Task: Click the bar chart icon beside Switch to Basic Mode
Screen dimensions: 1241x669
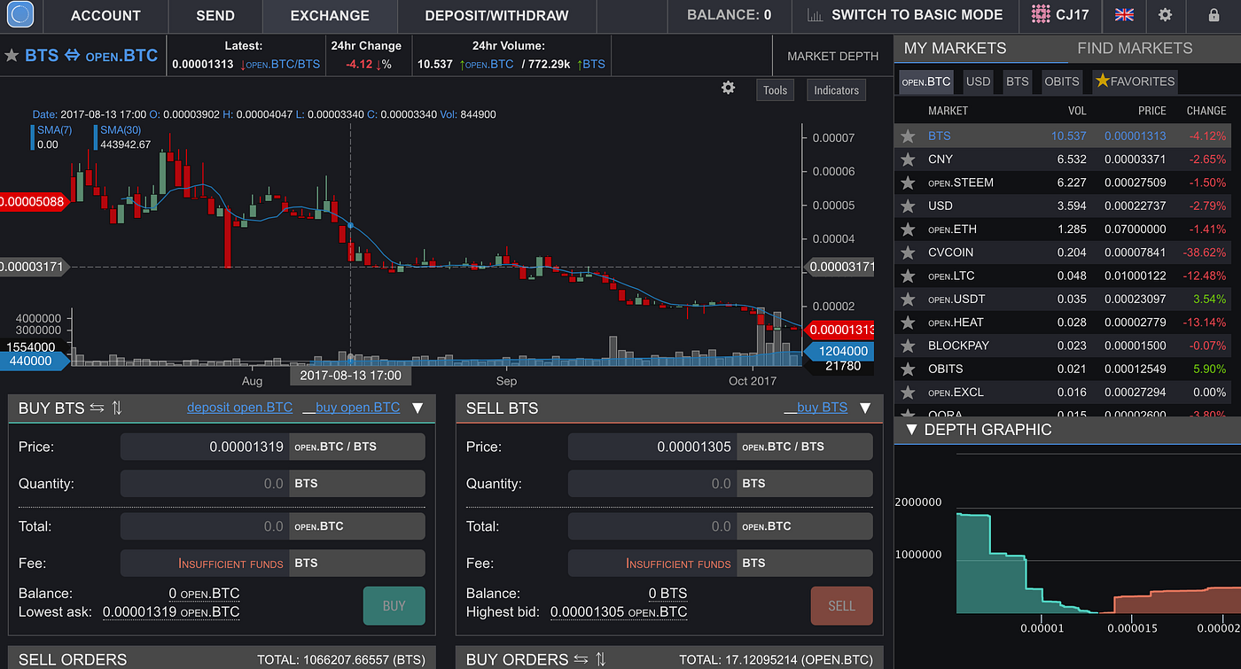Action: coord(814,15)
